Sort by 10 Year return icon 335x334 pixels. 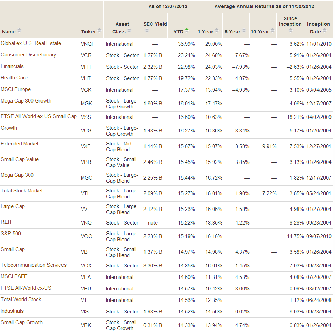click(x=273, y=31)
